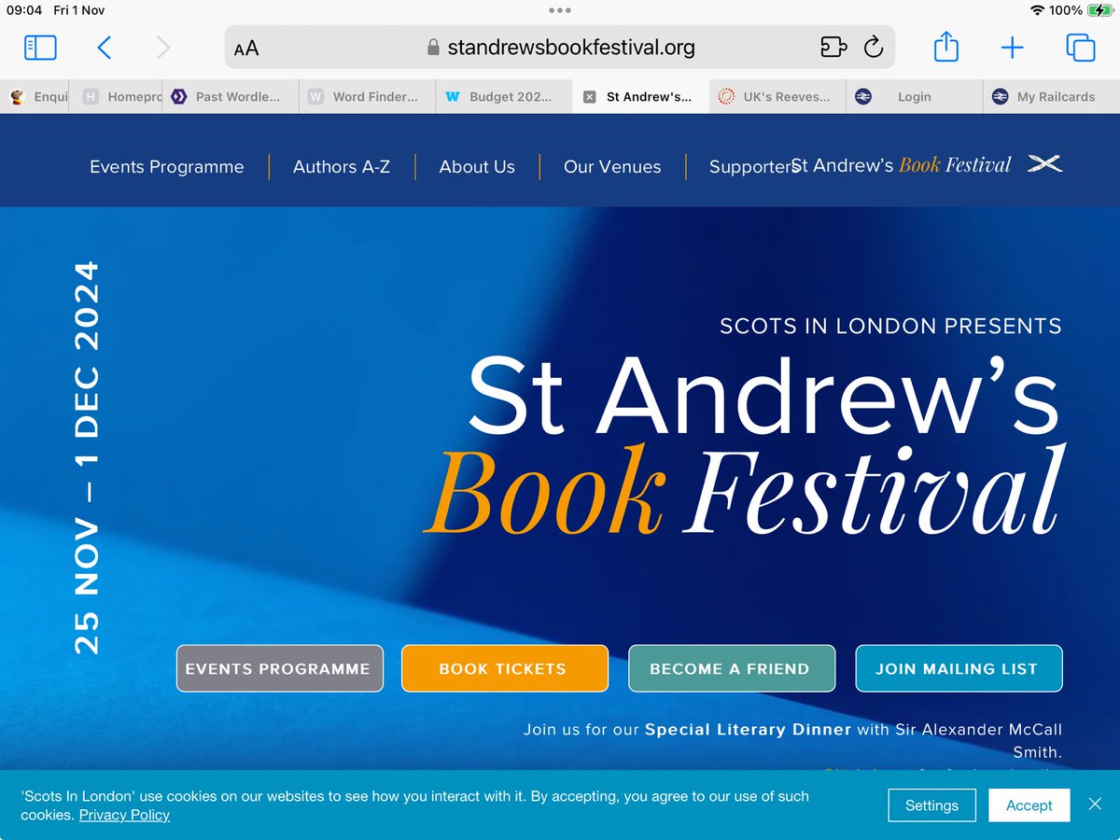Open the Safari sidebar panel
This screenshot has width=1120, height=840.
pos(40,48)
